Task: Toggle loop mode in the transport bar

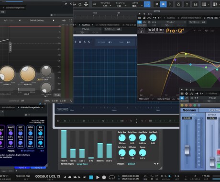Action: [x=111, y=177]
